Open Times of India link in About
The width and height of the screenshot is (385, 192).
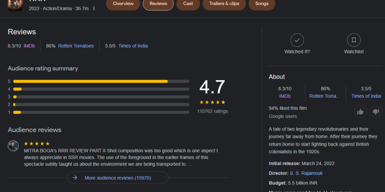click(366, 96)
